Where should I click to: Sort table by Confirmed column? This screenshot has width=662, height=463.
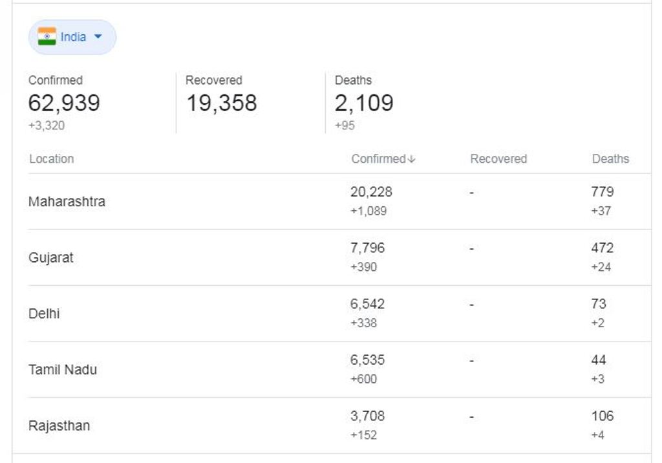tap(378, 159)
